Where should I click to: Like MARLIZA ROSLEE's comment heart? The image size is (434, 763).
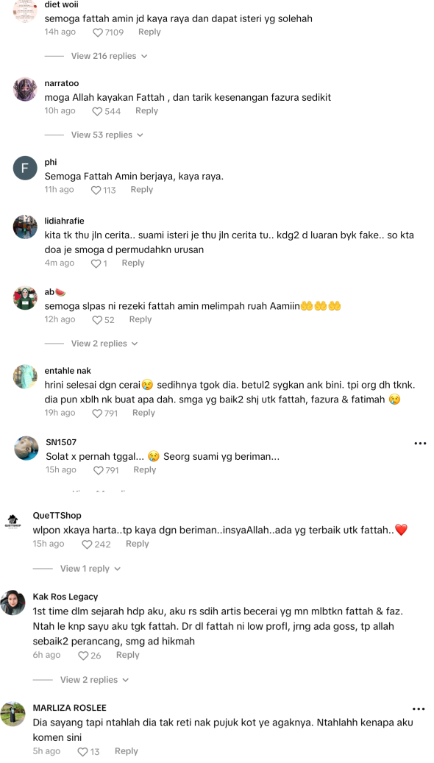click(82, 752)
